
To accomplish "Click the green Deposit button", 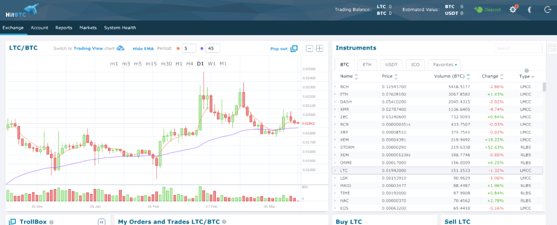I will [x=487, y=10].
